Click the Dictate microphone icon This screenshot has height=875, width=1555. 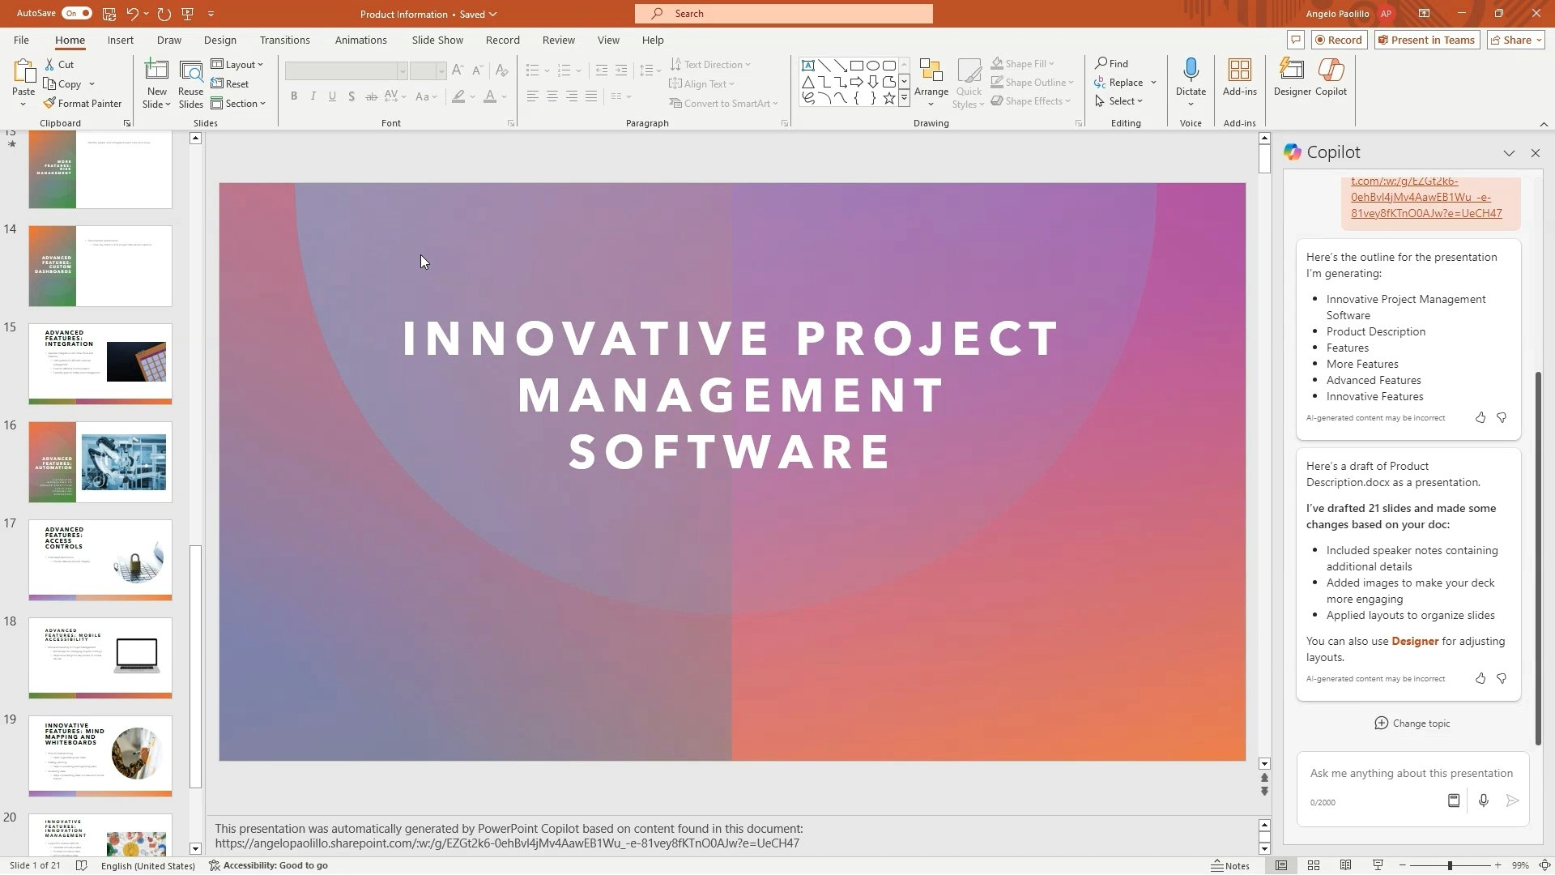pyautogui.click(x=1191, y=70)
